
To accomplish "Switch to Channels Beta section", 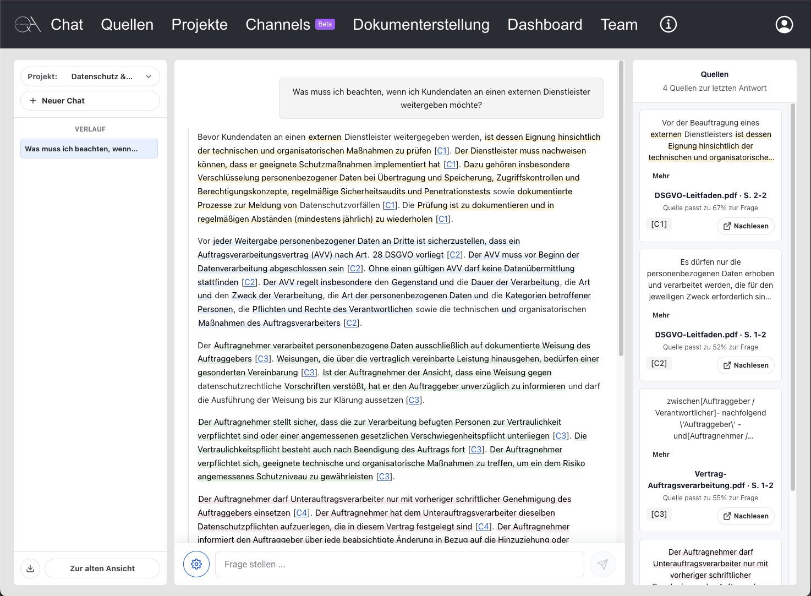I will point(290,24).
